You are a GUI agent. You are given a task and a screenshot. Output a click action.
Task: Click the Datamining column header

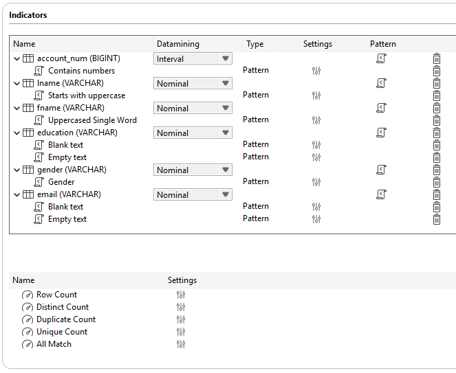(x=178, y=44)
